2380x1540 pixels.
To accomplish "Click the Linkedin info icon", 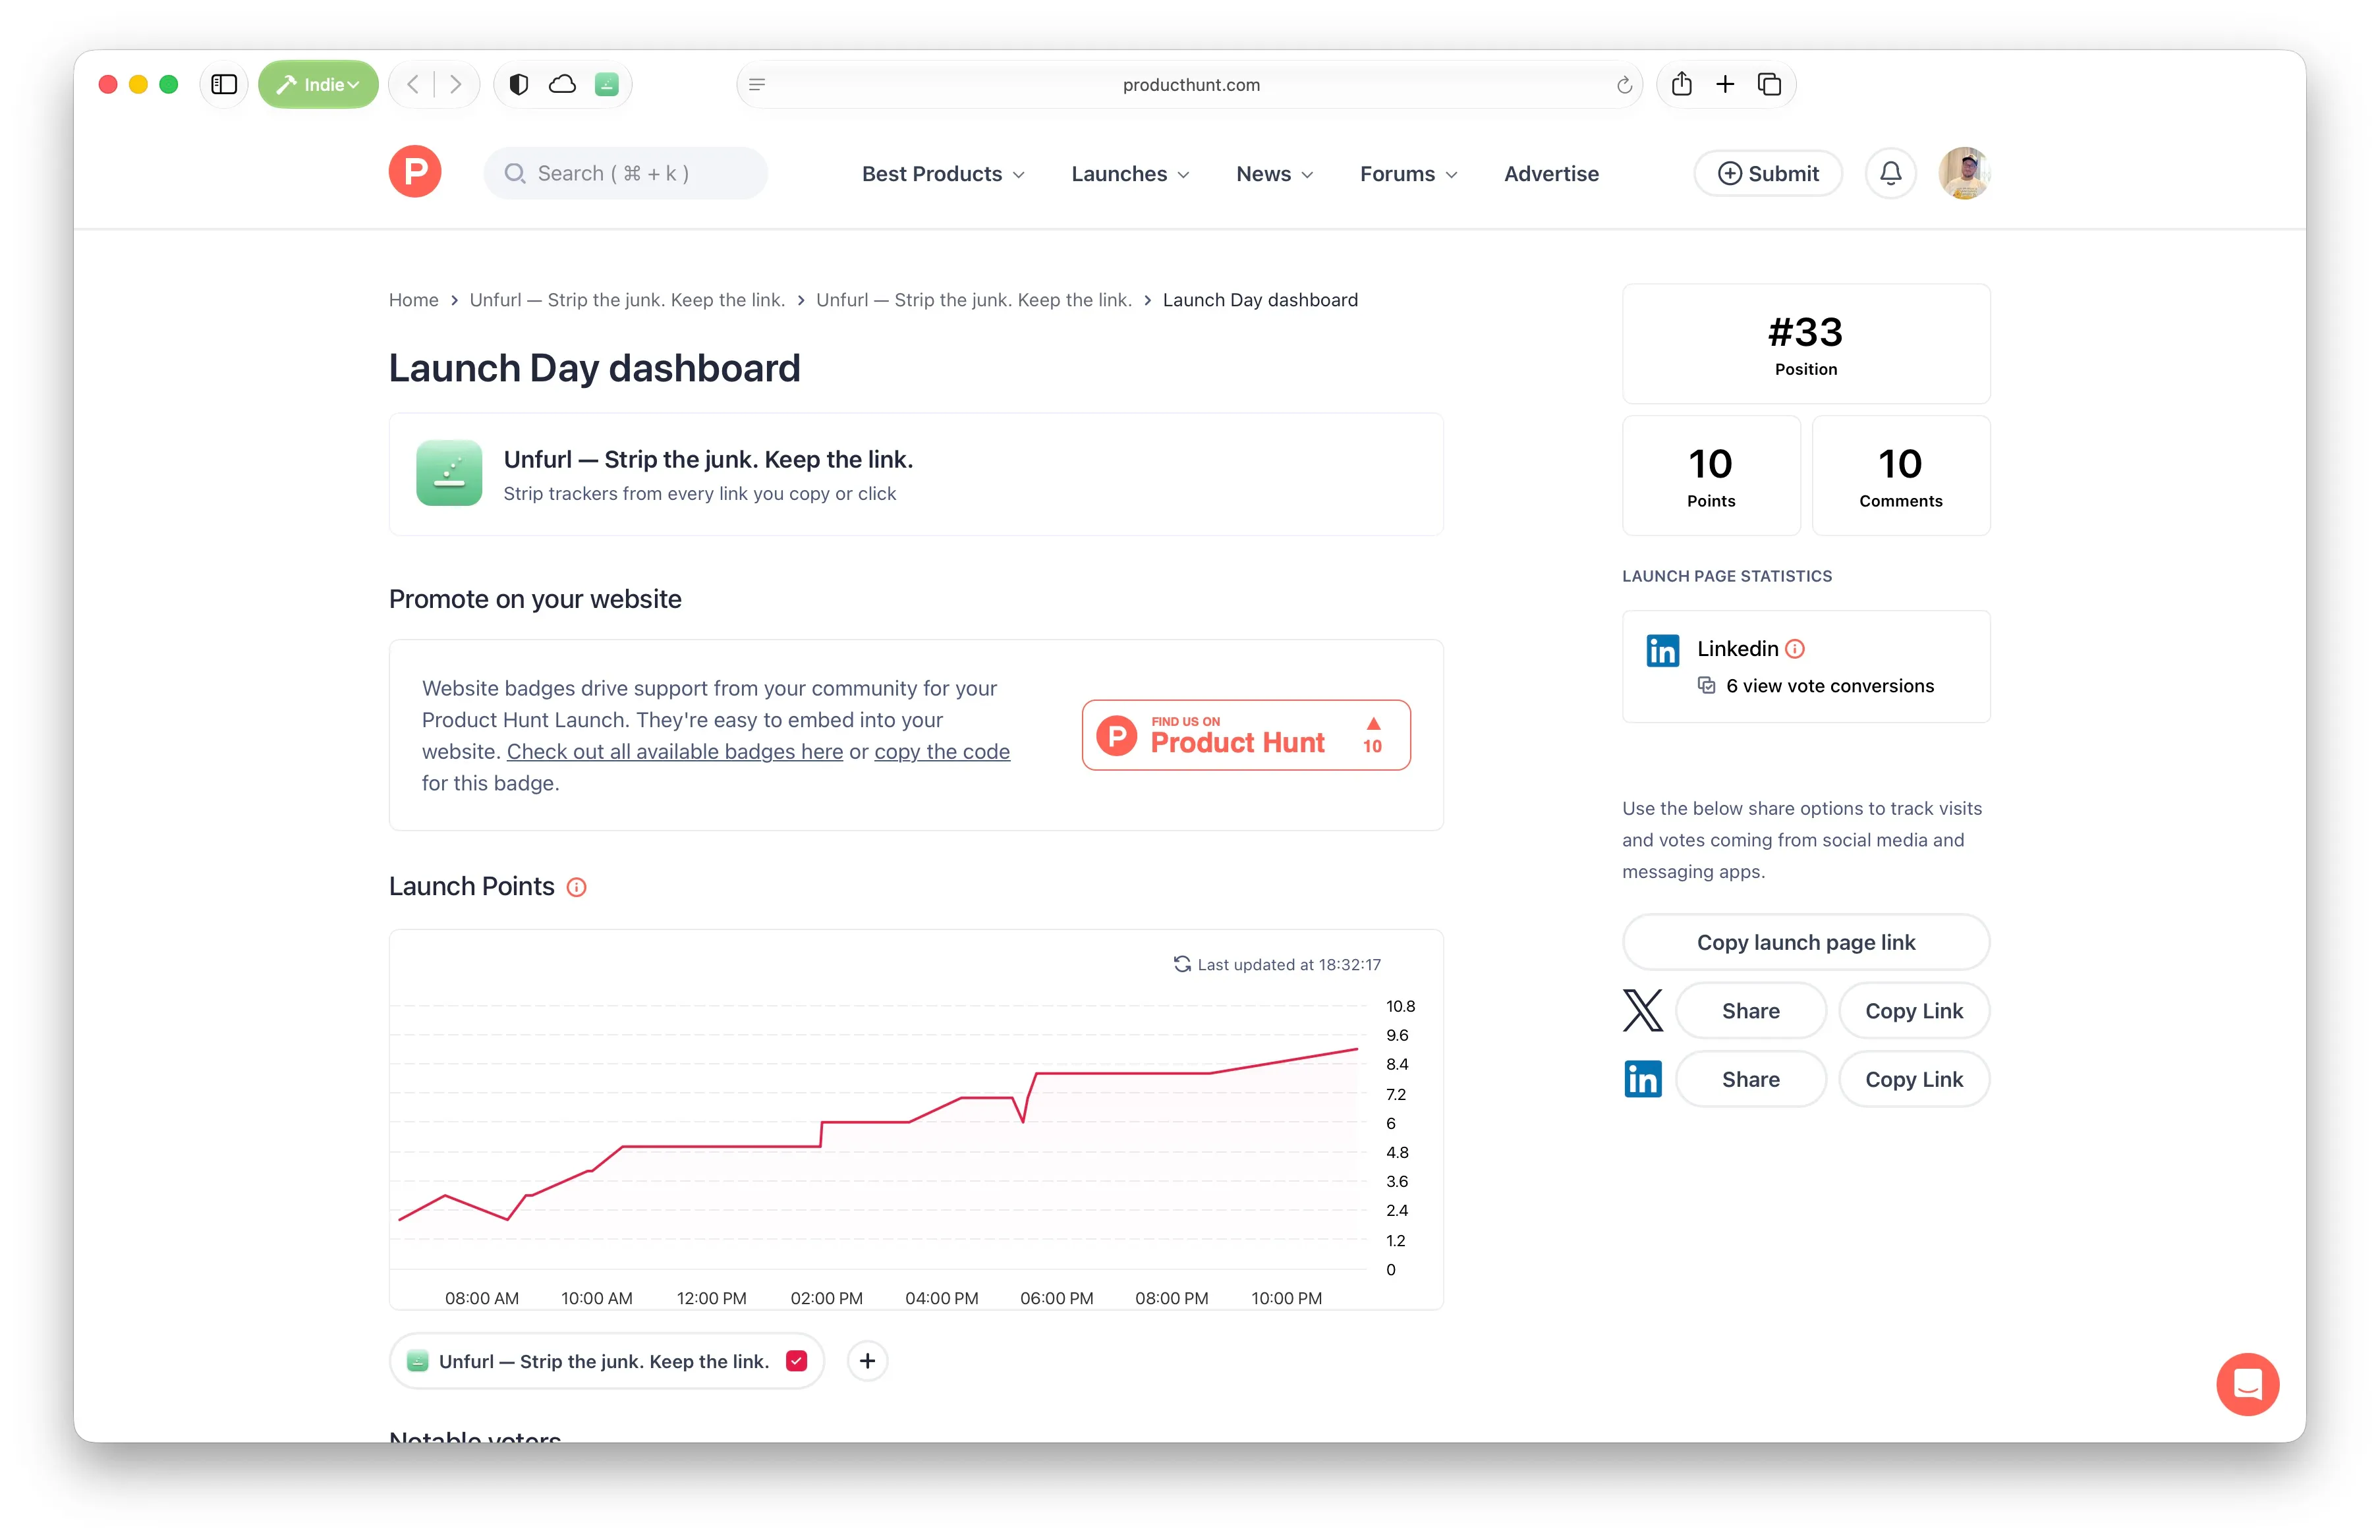I will pyautogui.click(x=1795, y=649).
